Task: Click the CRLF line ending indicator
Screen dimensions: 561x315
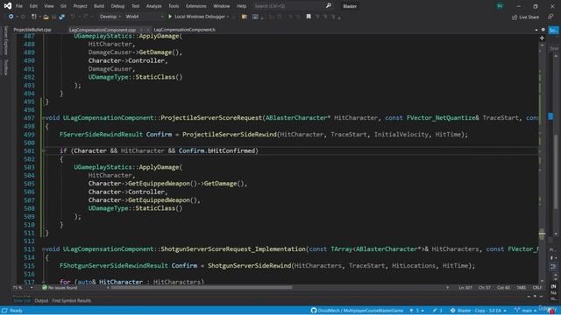Action: [x=537, y=288]
